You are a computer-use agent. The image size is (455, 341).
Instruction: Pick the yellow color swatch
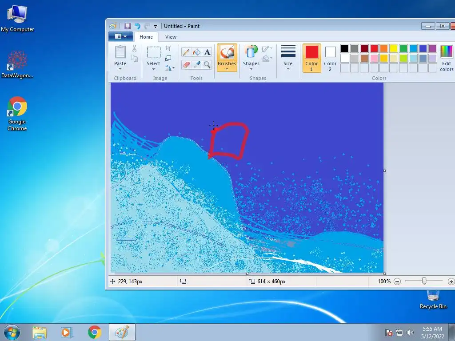tap(394, 48)
